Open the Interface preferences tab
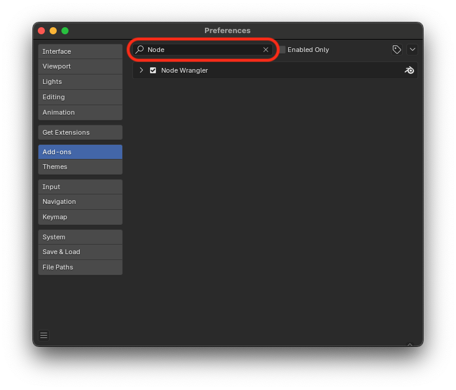Image resolution: width=456 pixels, height=390 pixels. point(80,51)
